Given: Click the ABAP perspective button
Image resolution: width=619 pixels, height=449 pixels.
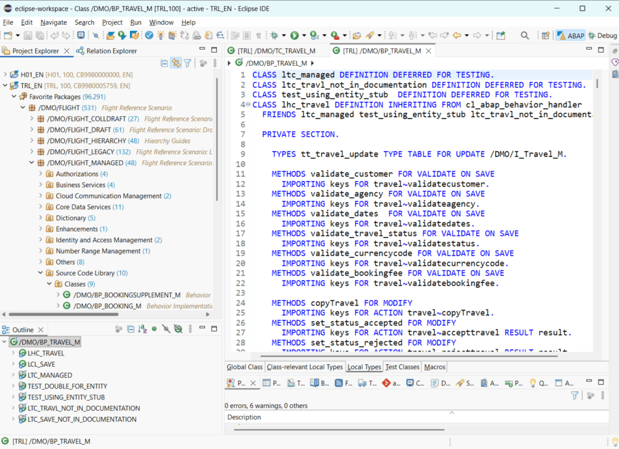Looking at the screenshot, I should pos(570,35).
